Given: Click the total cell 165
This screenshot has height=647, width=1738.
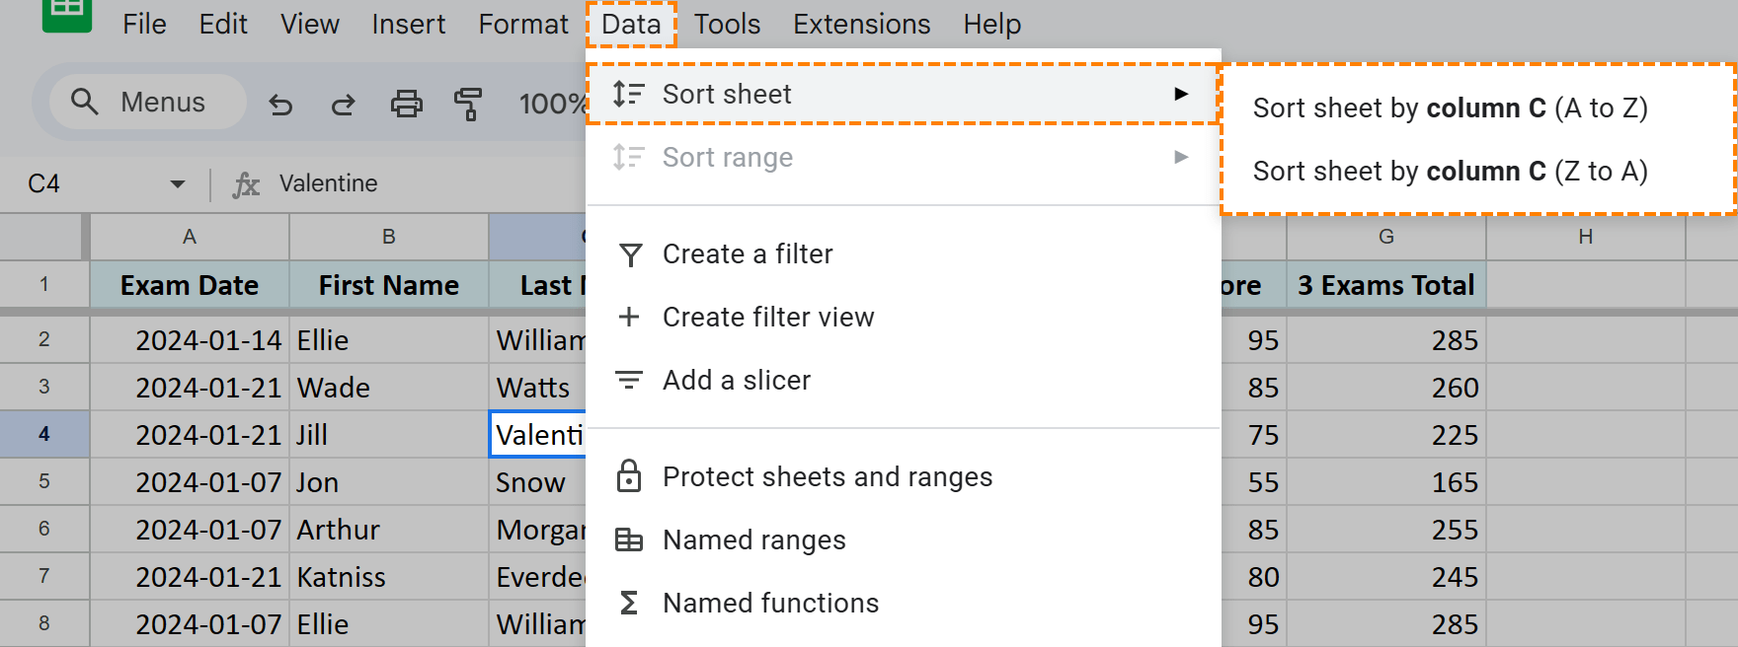Looking at the screenshot, I should [x=1386, y=482].
